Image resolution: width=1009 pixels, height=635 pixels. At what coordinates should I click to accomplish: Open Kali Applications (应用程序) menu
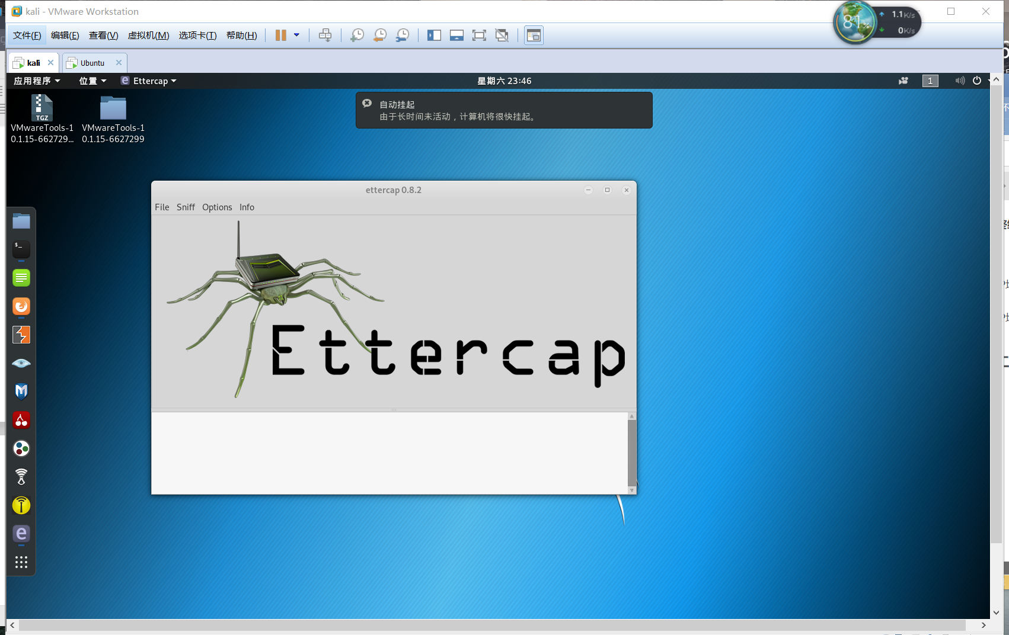point(37,81)
